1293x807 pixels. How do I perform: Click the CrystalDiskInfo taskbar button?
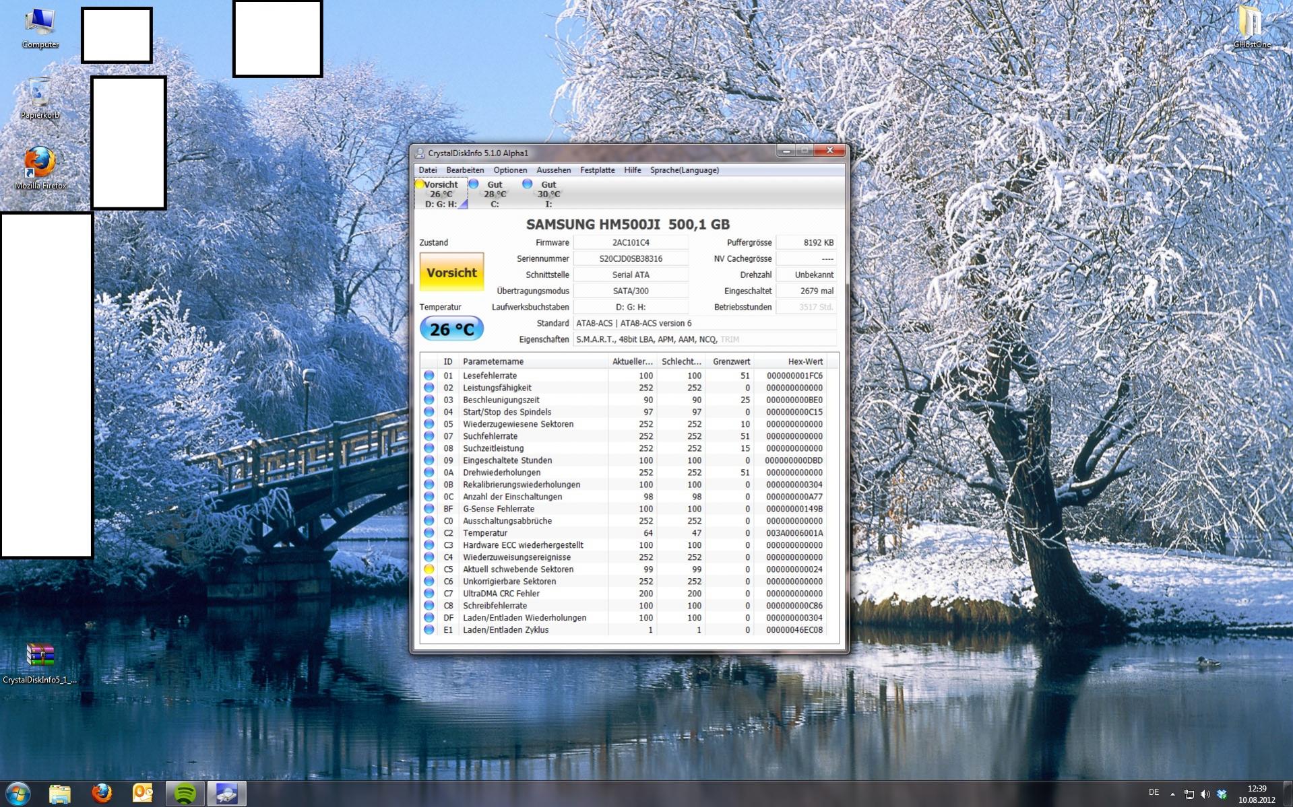[226, 794]
